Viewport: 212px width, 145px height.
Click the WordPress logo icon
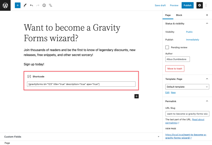pyautogui.click(x=5, y=5)
